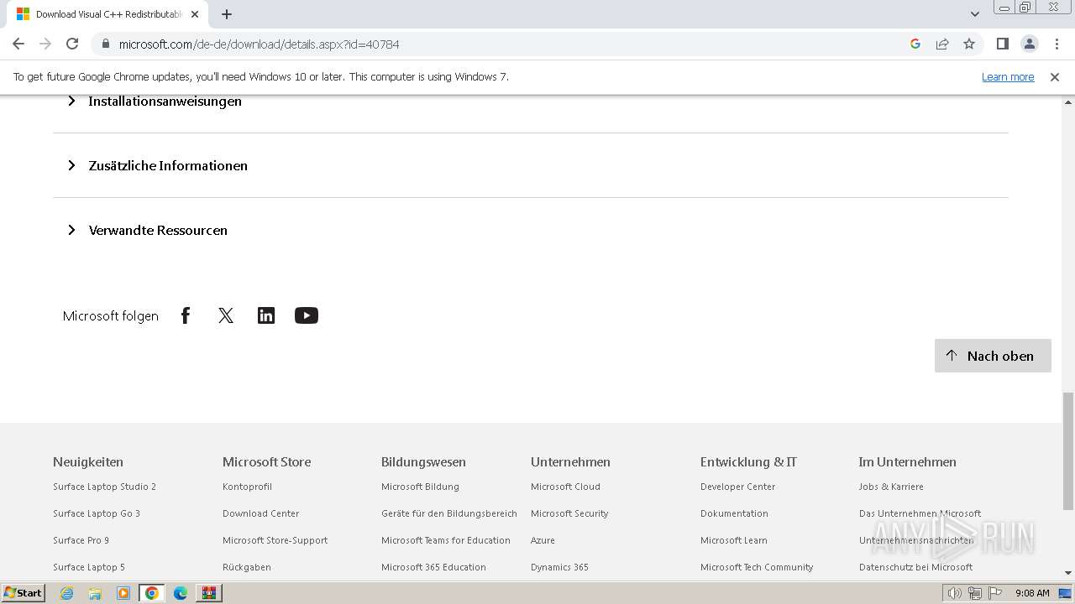Select the Download Visual C++ Redistributable tab

click(105, 14)
